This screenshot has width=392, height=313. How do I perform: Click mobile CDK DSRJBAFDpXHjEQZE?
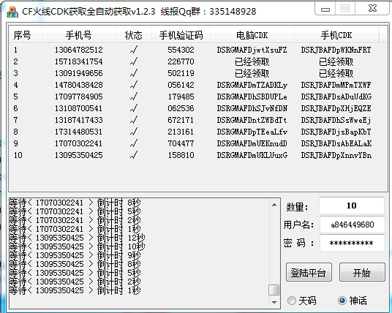pos(336,108)
